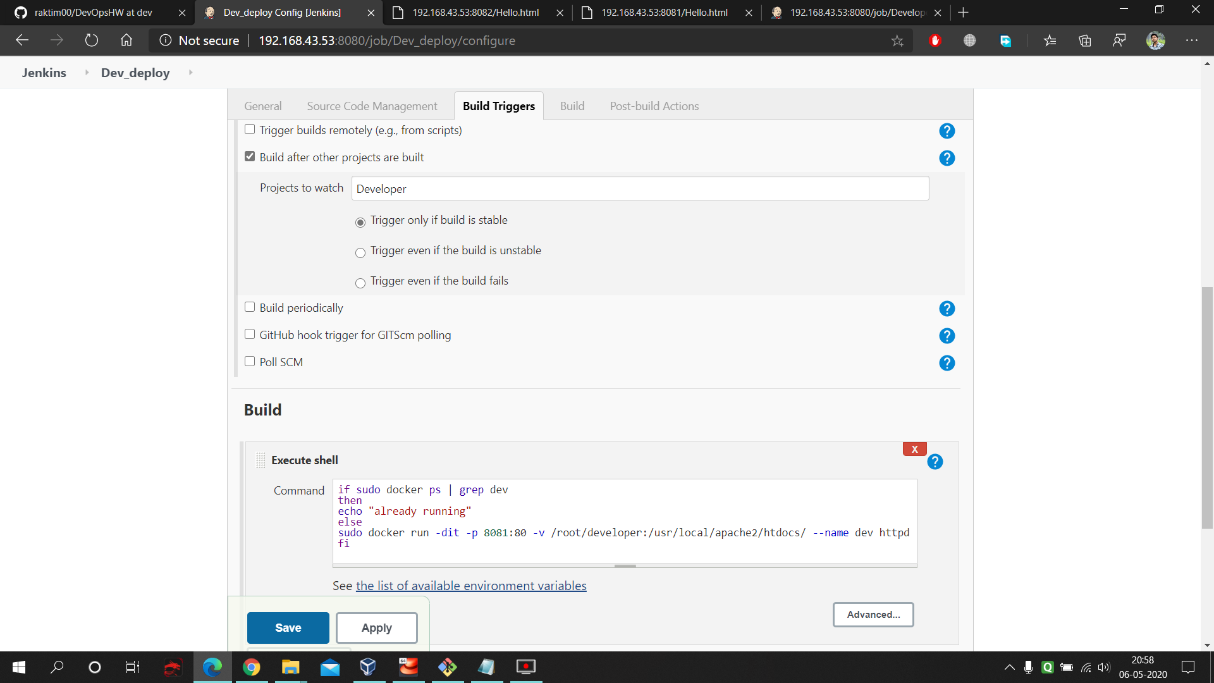Click the help icon next to Build periodically
The height and width of the screenshot is (683, 1214).
(947, 309)
